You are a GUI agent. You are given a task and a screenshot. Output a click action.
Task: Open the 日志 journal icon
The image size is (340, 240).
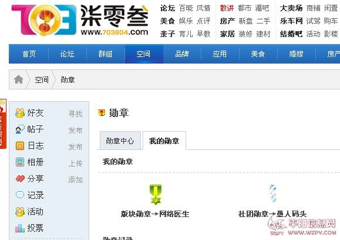(x=20, y=146)
